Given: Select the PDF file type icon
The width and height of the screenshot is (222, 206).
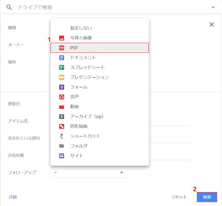Looking at the screenshot, I should tap(62, 48).
